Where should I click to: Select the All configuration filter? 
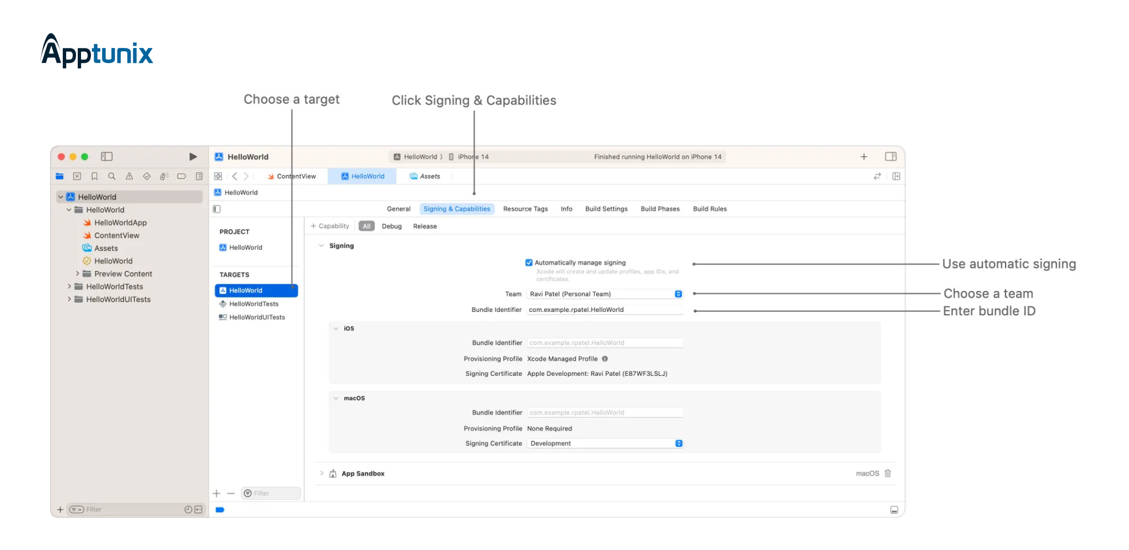pos(367,227)
